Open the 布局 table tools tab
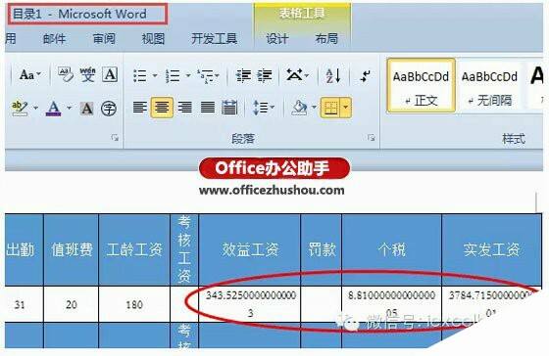 coord(326,38)
